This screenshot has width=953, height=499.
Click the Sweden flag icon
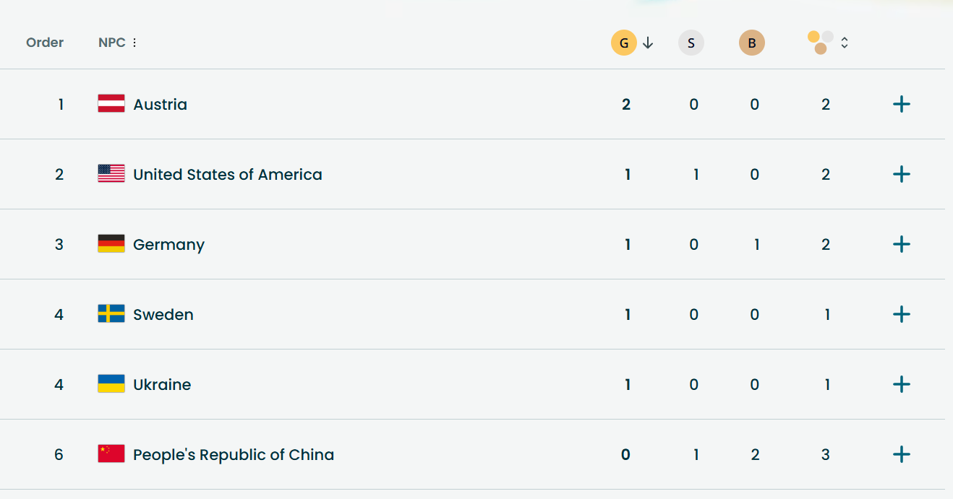(x=111, y=314)
